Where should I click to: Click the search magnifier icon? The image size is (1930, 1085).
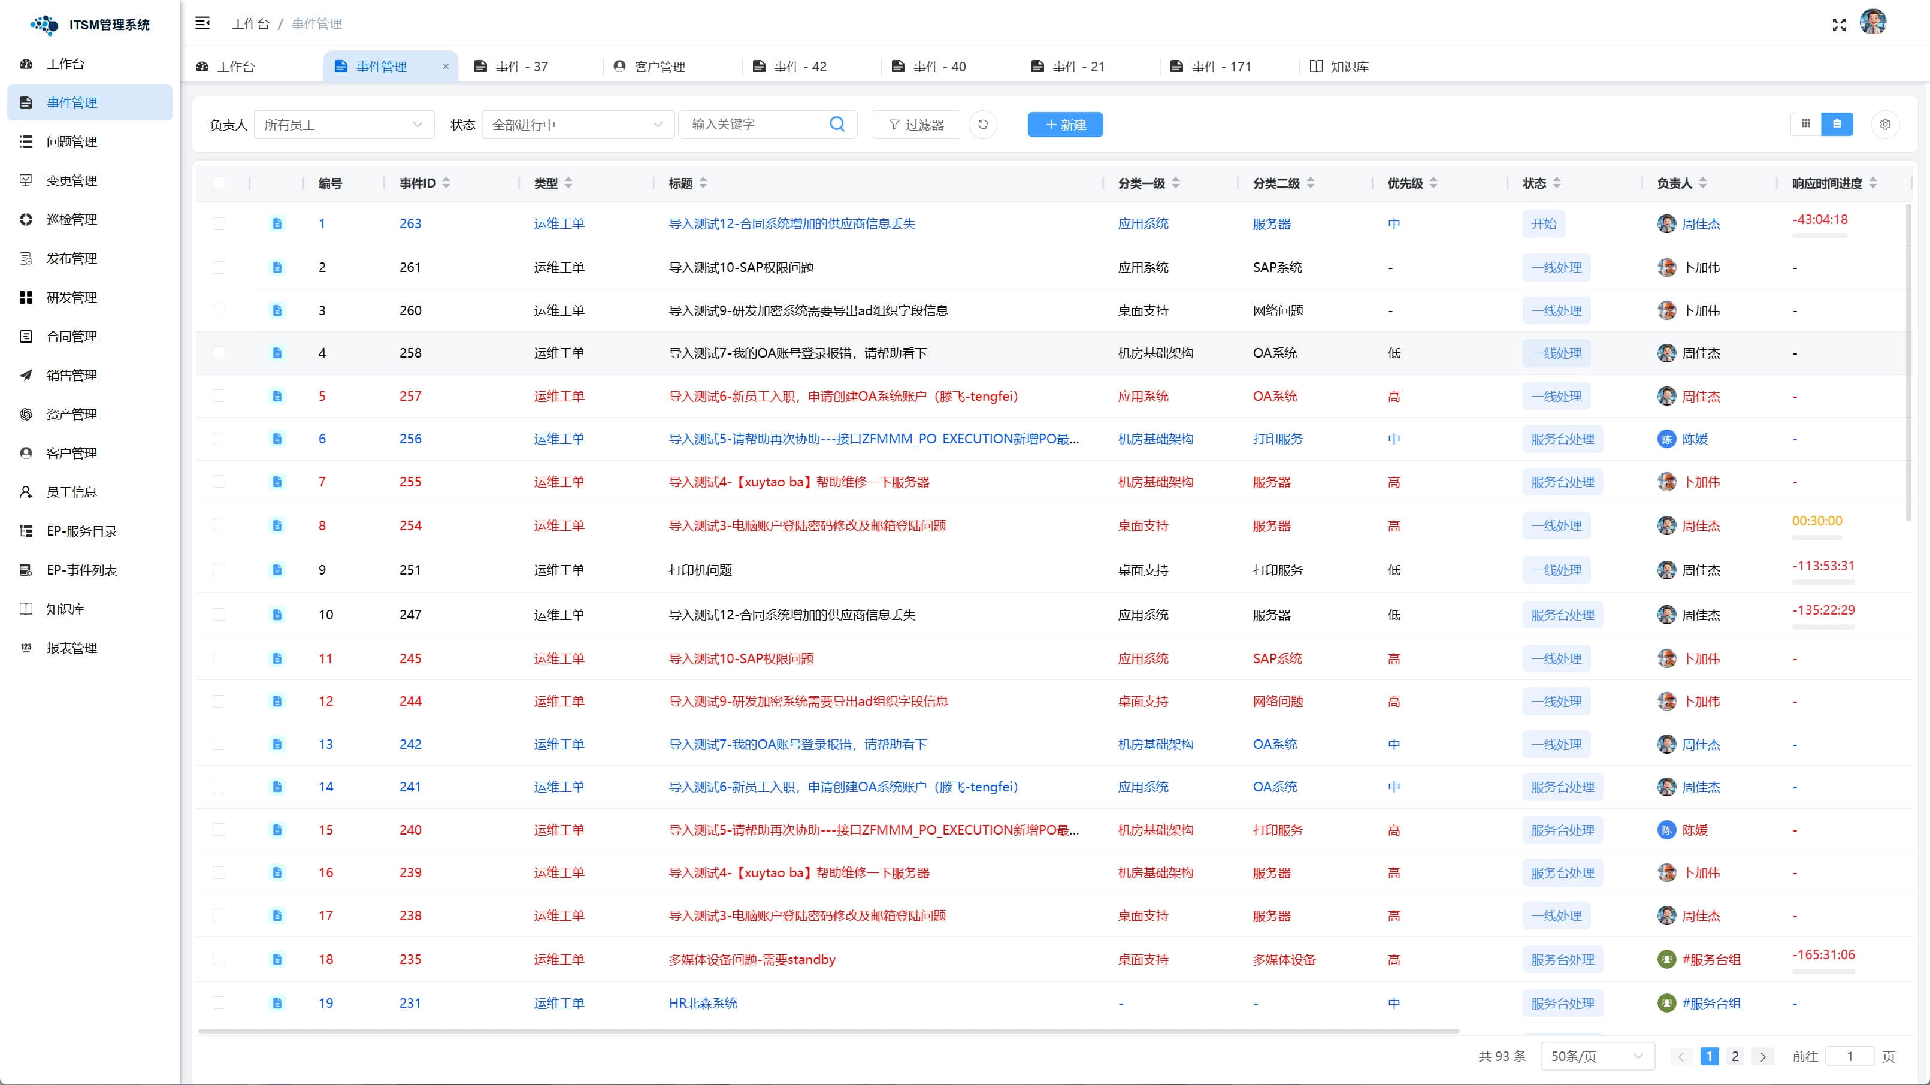point(837,125)
